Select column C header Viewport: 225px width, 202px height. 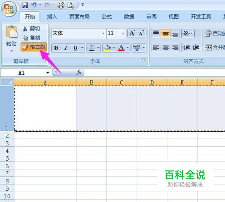coord(121,82)
